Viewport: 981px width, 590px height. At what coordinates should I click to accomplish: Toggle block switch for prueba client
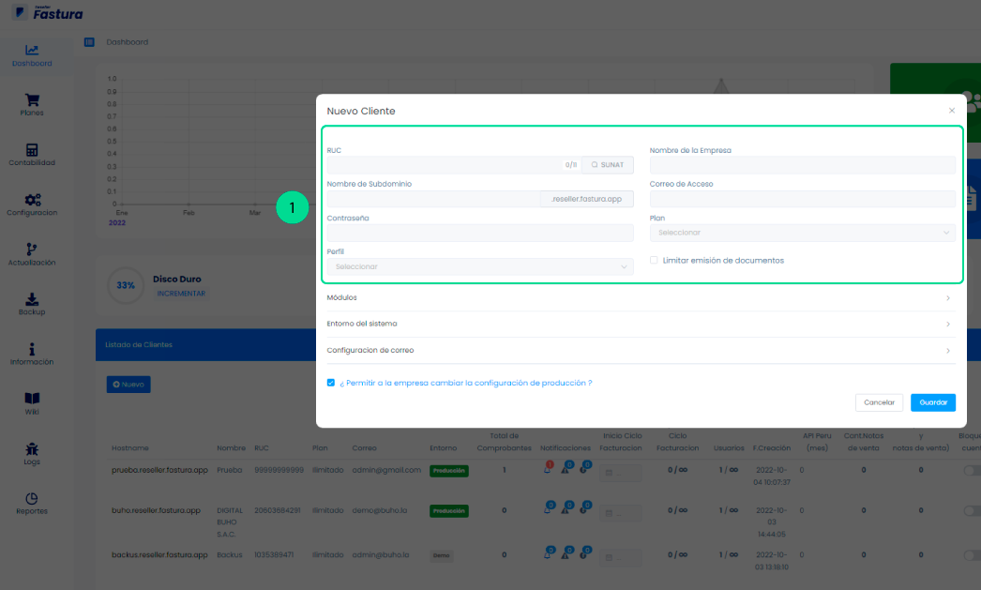click(x=972, y=471)
